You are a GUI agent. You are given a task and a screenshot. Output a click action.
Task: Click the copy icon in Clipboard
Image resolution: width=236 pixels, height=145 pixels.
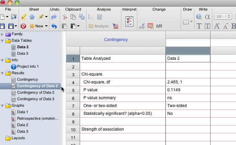point(73,17)
